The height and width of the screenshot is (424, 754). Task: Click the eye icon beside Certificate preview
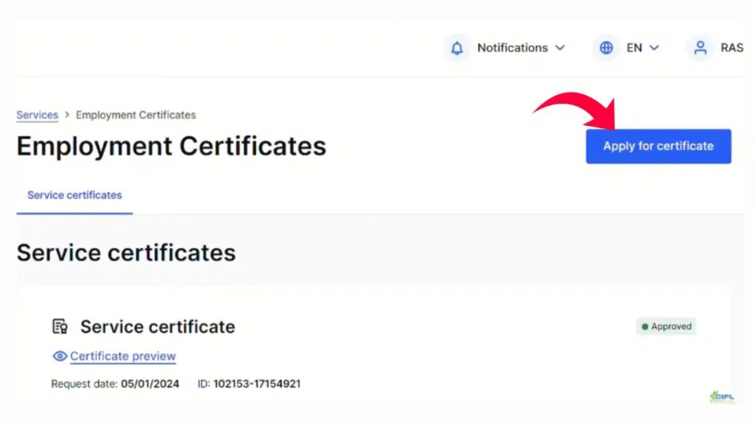click(x=60, y=356)
